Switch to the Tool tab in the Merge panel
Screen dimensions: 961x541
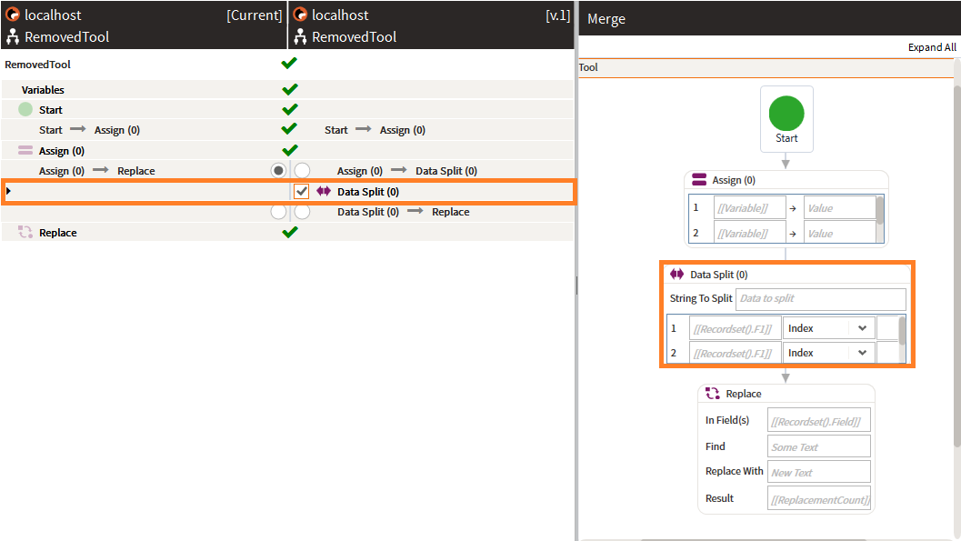pyautogui.click(x=587, y=66)
